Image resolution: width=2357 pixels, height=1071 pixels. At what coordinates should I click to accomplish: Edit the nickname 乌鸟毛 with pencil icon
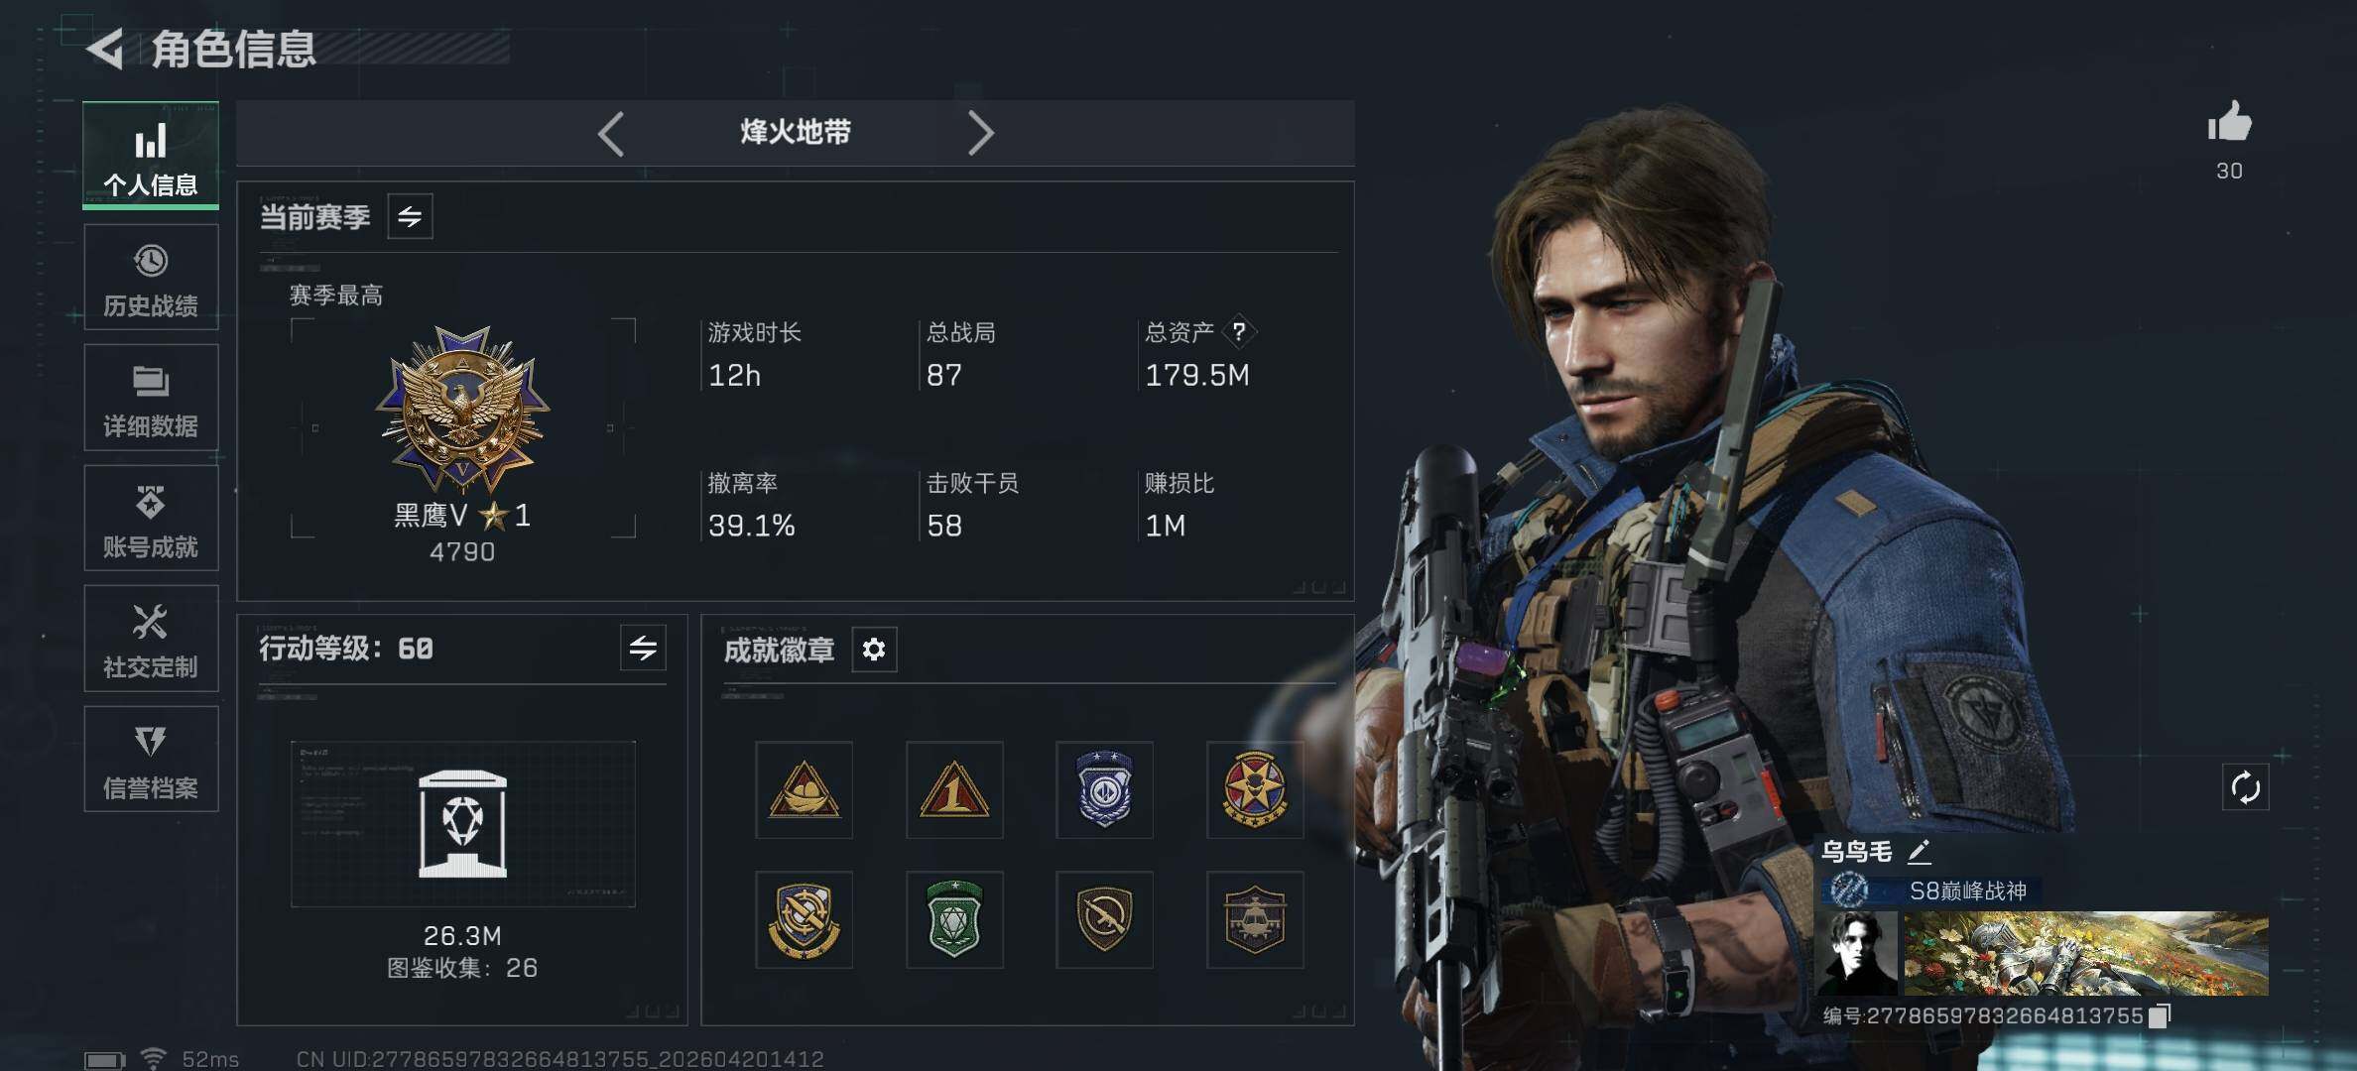coord(1919,851)
